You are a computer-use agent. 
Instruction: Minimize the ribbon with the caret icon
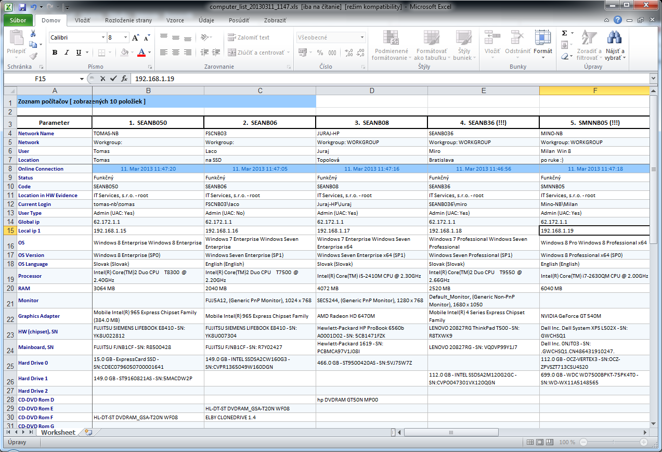pos(607,20)
